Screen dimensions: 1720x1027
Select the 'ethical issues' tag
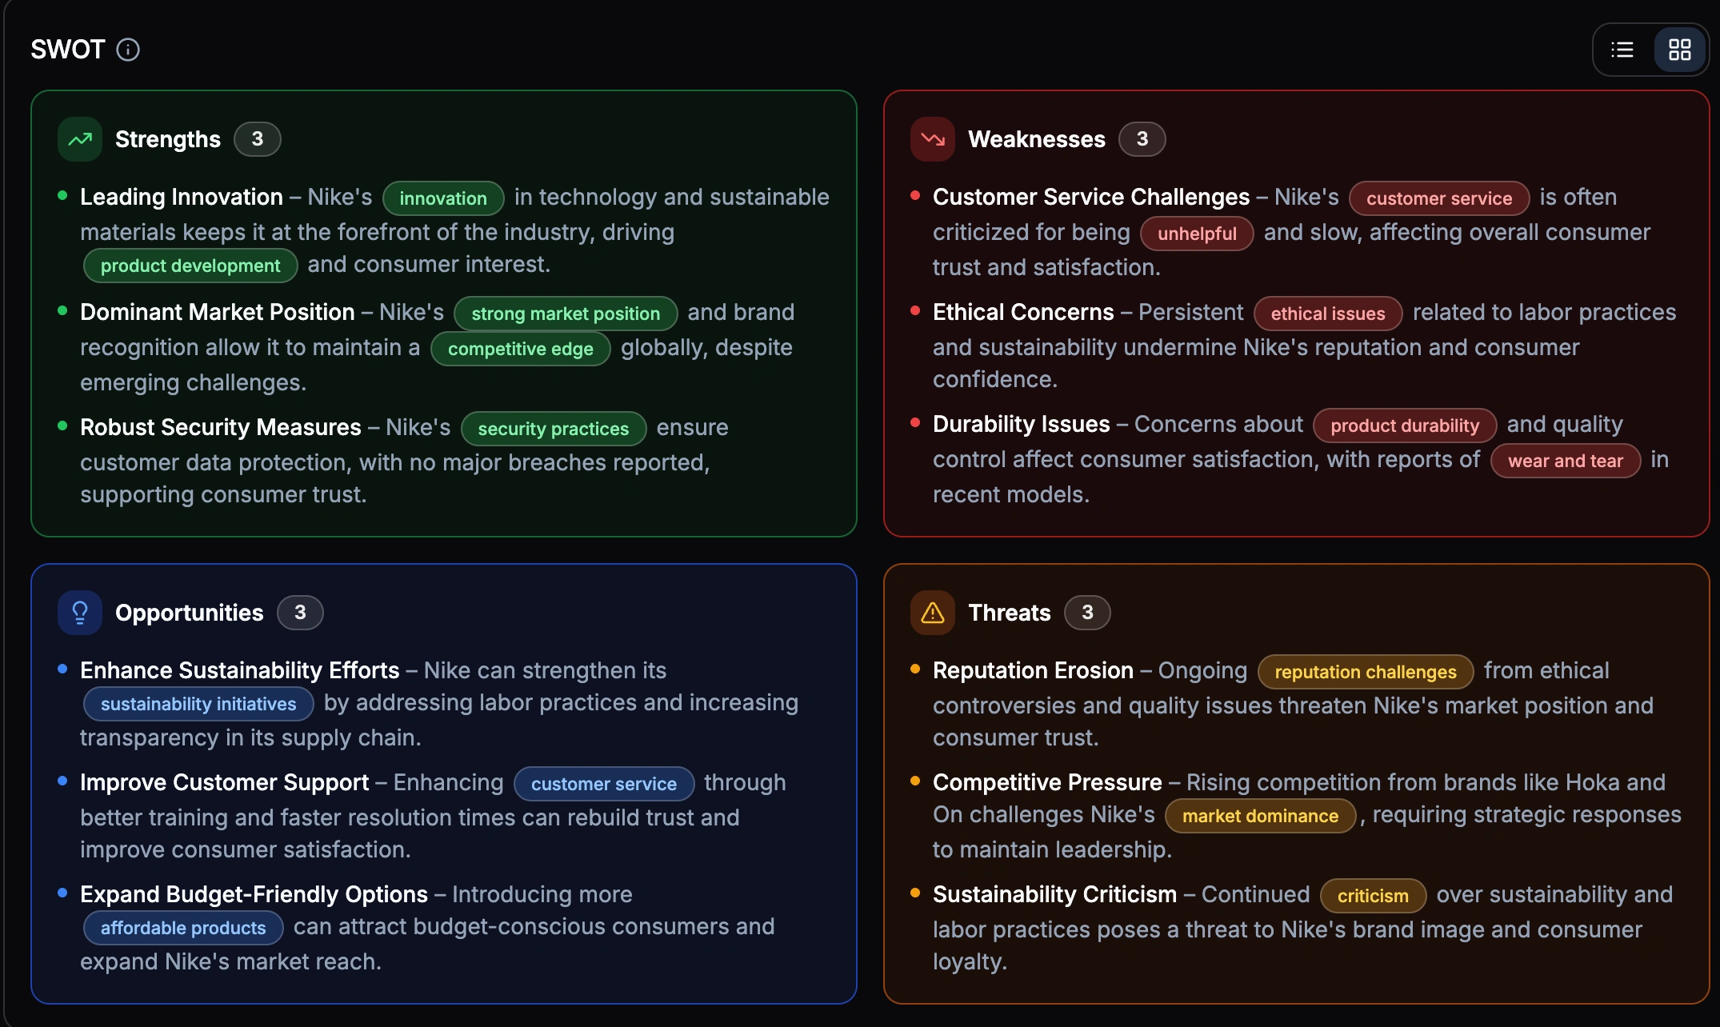tap(1328, 314)
